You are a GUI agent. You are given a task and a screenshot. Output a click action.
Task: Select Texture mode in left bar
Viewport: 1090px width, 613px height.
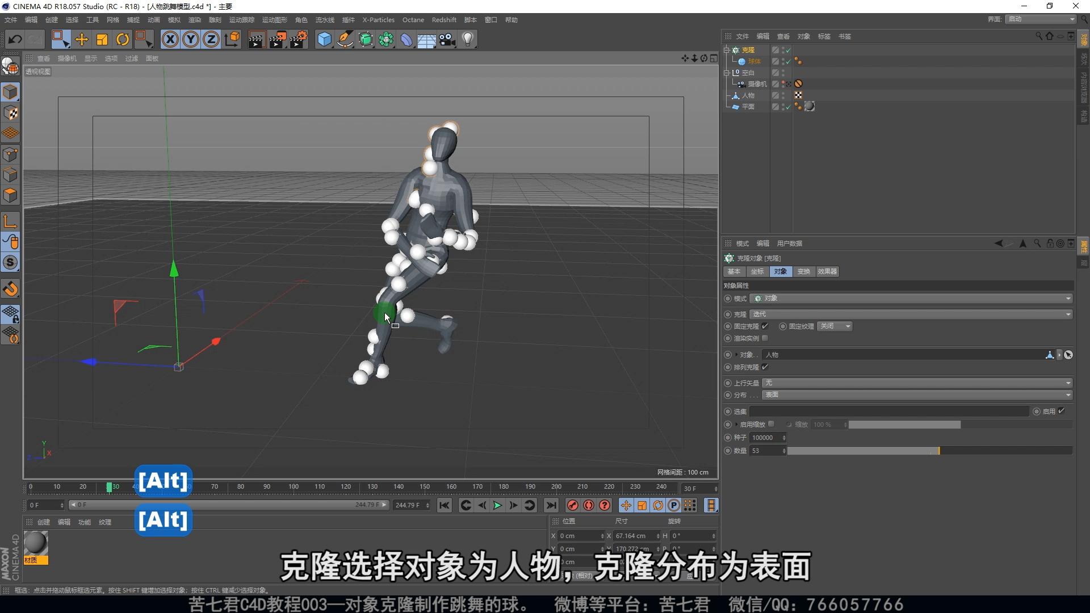(x=10, y=113)
